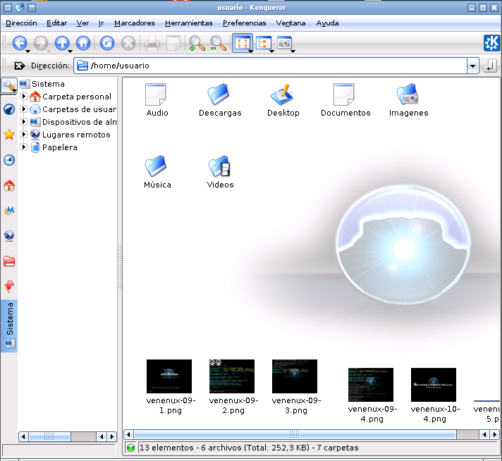Click the file view horizontal scrollbar
The width and height of the screenshot is (502, 461).
click(293, 434)
